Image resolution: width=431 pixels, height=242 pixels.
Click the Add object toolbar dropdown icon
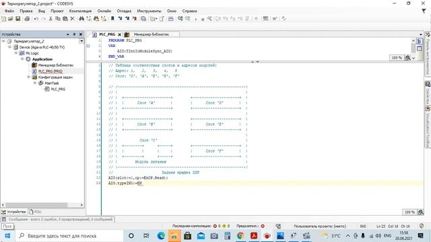(154, 19)
